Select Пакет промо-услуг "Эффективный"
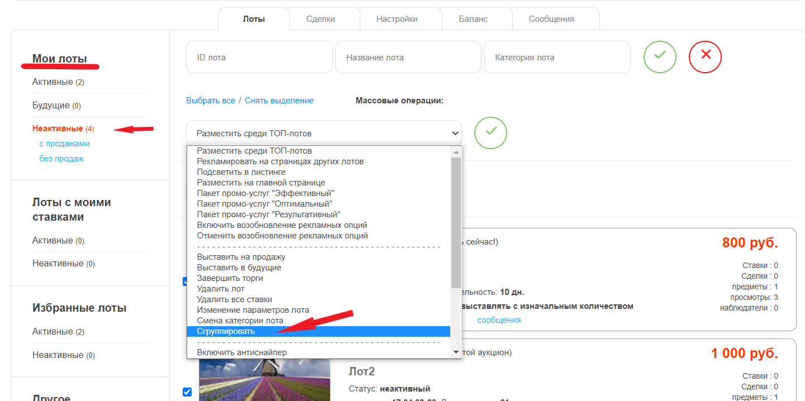 pyautogui.click(x=318, y=193)
